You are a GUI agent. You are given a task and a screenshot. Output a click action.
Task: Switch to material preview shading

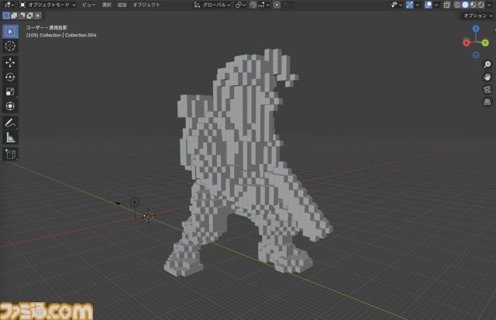click(473, 5)
